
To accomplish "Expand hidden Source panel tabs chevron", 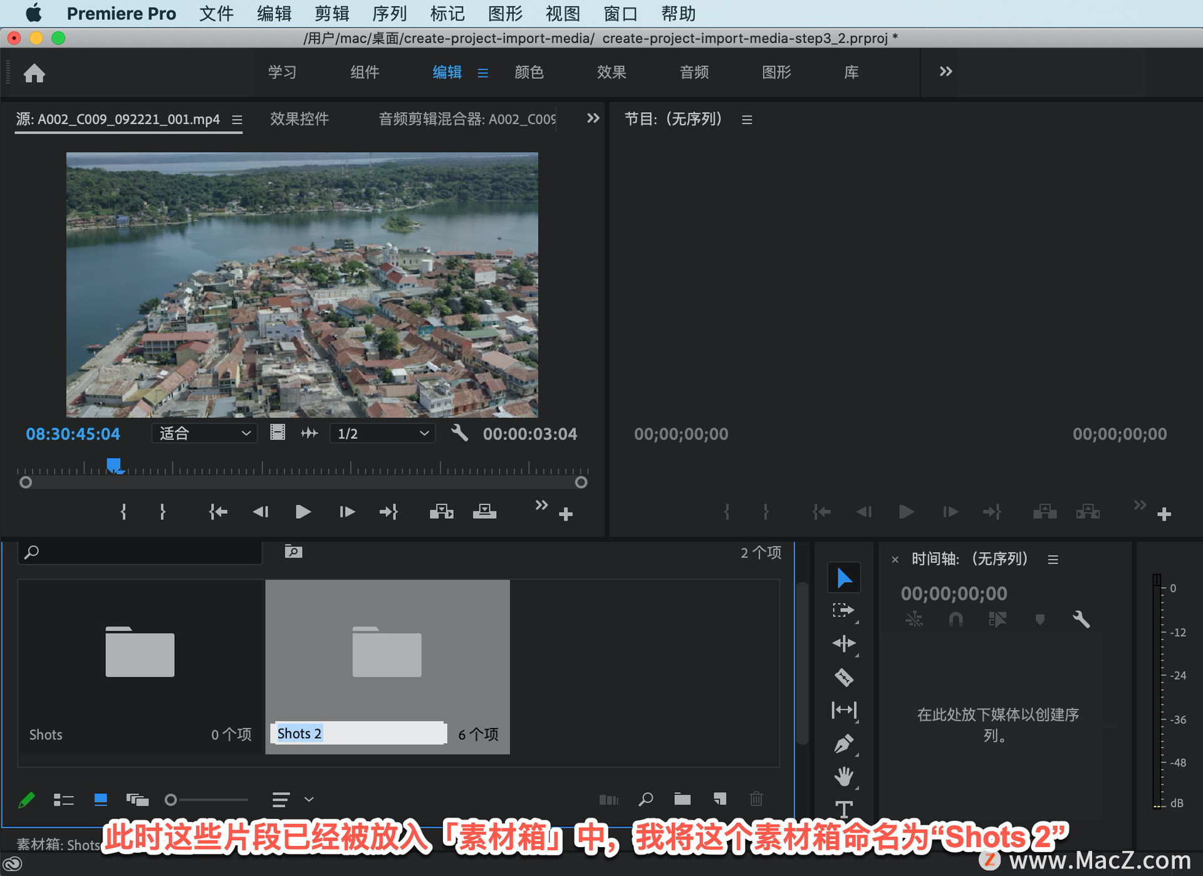I will pyautogui.click(x=593, y=118).
